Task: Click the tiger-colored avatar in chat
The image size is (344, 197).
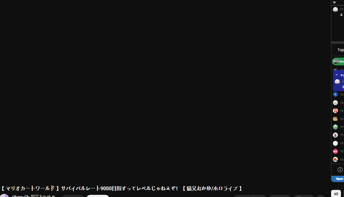Action: coord(335,119)
